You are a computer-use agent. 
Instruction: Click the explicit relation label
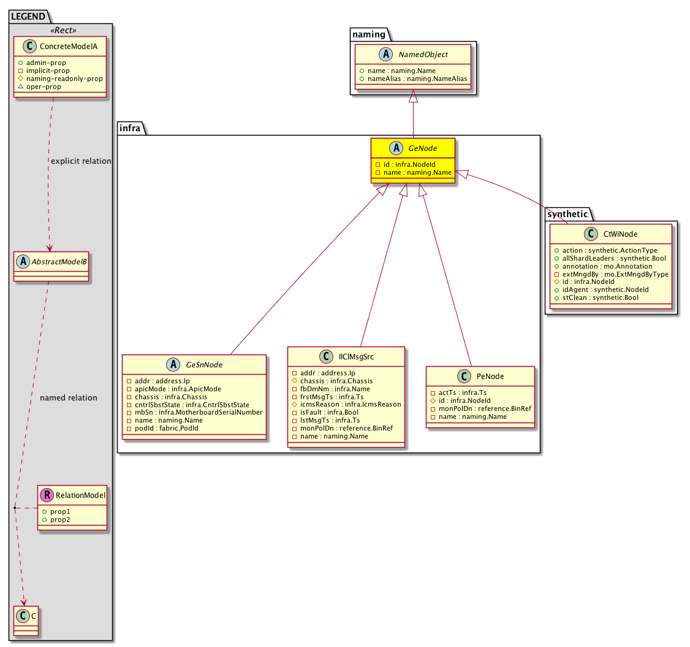[81, 161]
